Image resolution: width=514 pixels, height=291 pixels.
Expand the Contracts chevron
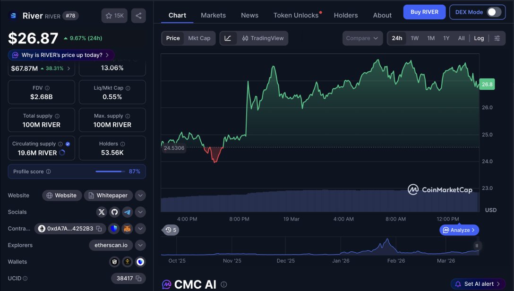pos(140,229)
